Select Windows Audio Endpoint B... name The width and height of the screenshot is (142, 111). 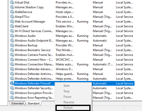34,41
